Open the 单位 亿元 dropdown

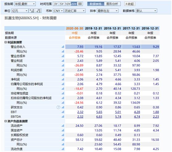click(x=20, y=11)
